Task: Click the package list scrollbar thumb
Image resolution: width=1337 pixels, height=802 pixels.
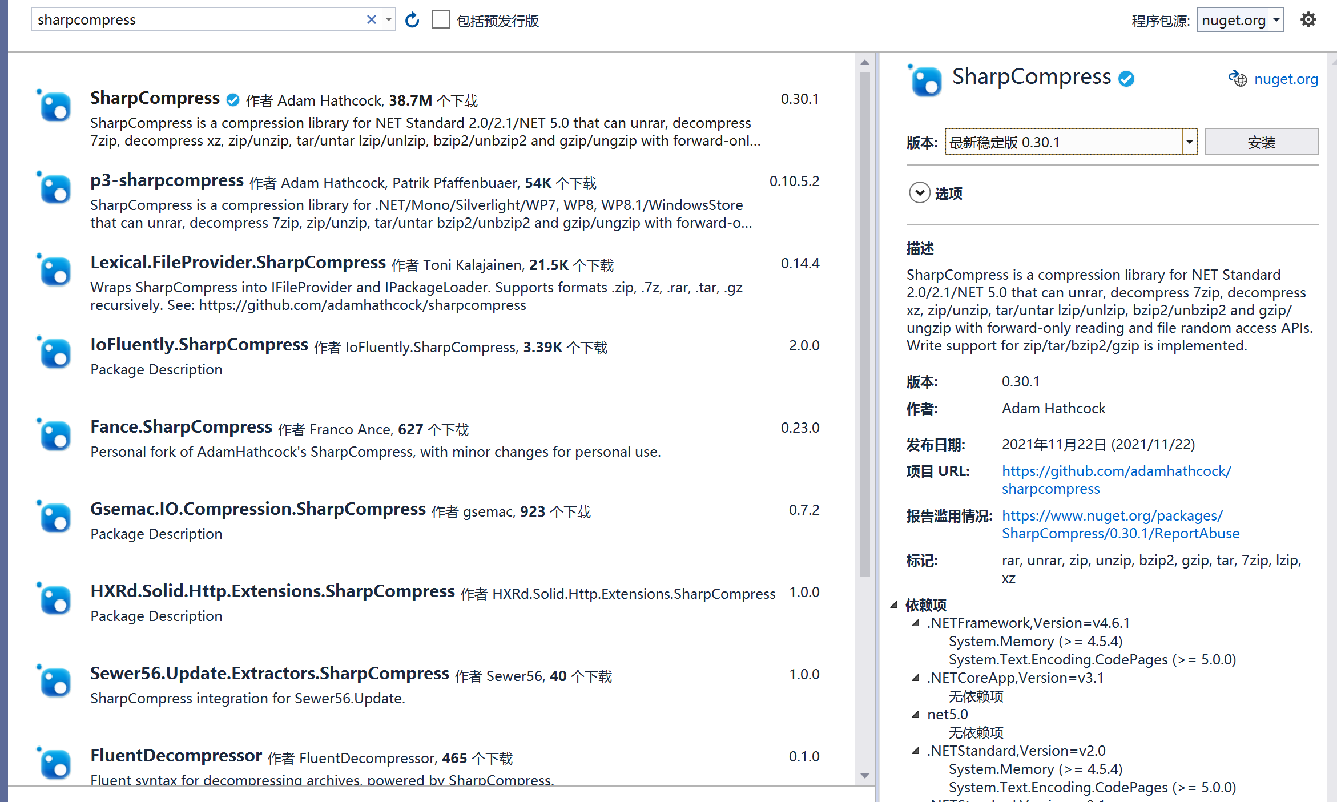Action: click(x=865, y=324)
